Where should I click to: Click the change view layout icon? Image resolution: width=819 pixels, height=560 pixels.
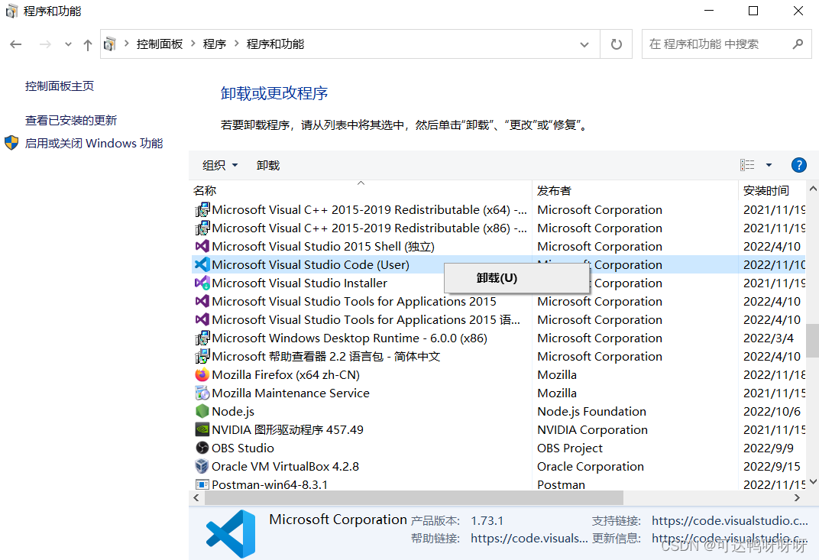[x=747, y=165]
